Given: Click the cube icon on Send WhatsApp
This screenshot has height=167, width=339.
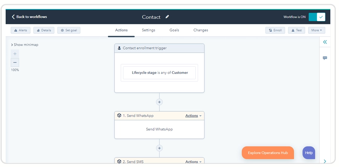Looking at the screenshot, I should 119,116.
